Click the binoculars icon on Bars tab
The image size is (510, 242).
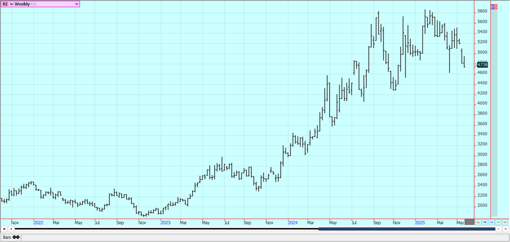pos(16,237)
